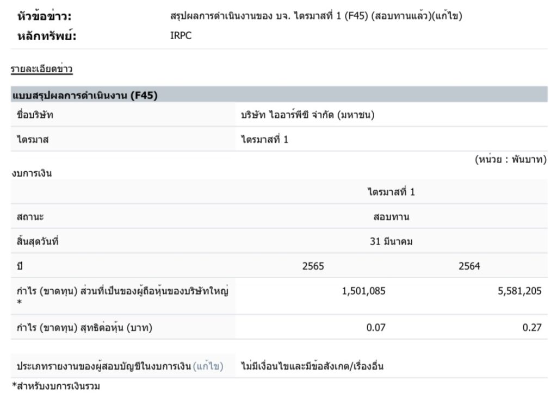Click the blue (แก้ไข) link in auditor report row
The image size is (557, 394).
click(x=208, y=366)
